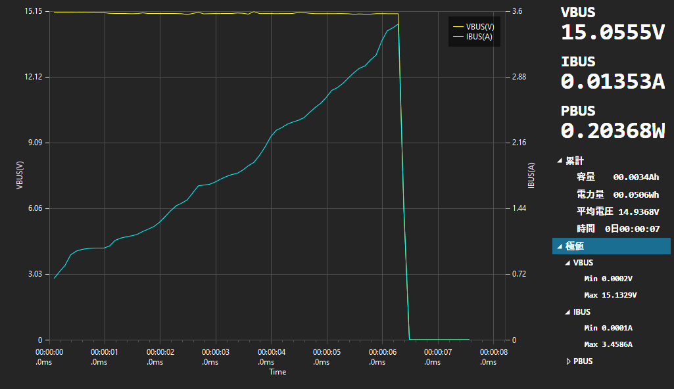Click the IBUS(A) right axis title
The width and height of the screenshot is (674, 389).
[531, 175]
